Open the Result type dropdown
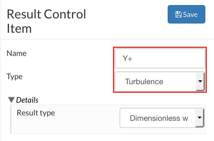The height and width of the screenshot is (141, 214). (158, 118)
